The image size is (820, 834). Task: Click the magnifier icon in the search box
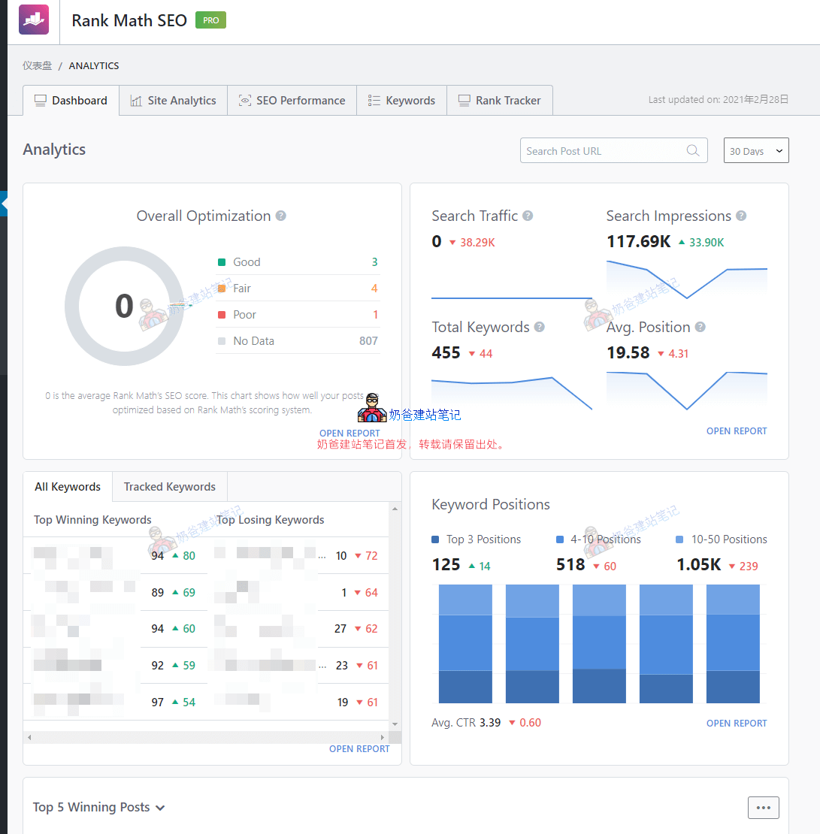[692, 151]
